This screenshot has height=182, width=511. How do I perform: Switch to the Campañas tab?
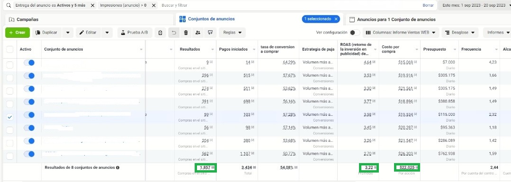point(90,19)
